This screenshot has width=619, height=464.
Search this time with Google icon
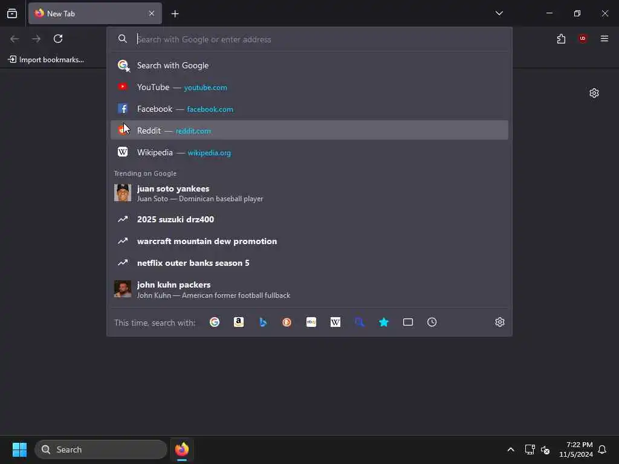click(215, 323)
